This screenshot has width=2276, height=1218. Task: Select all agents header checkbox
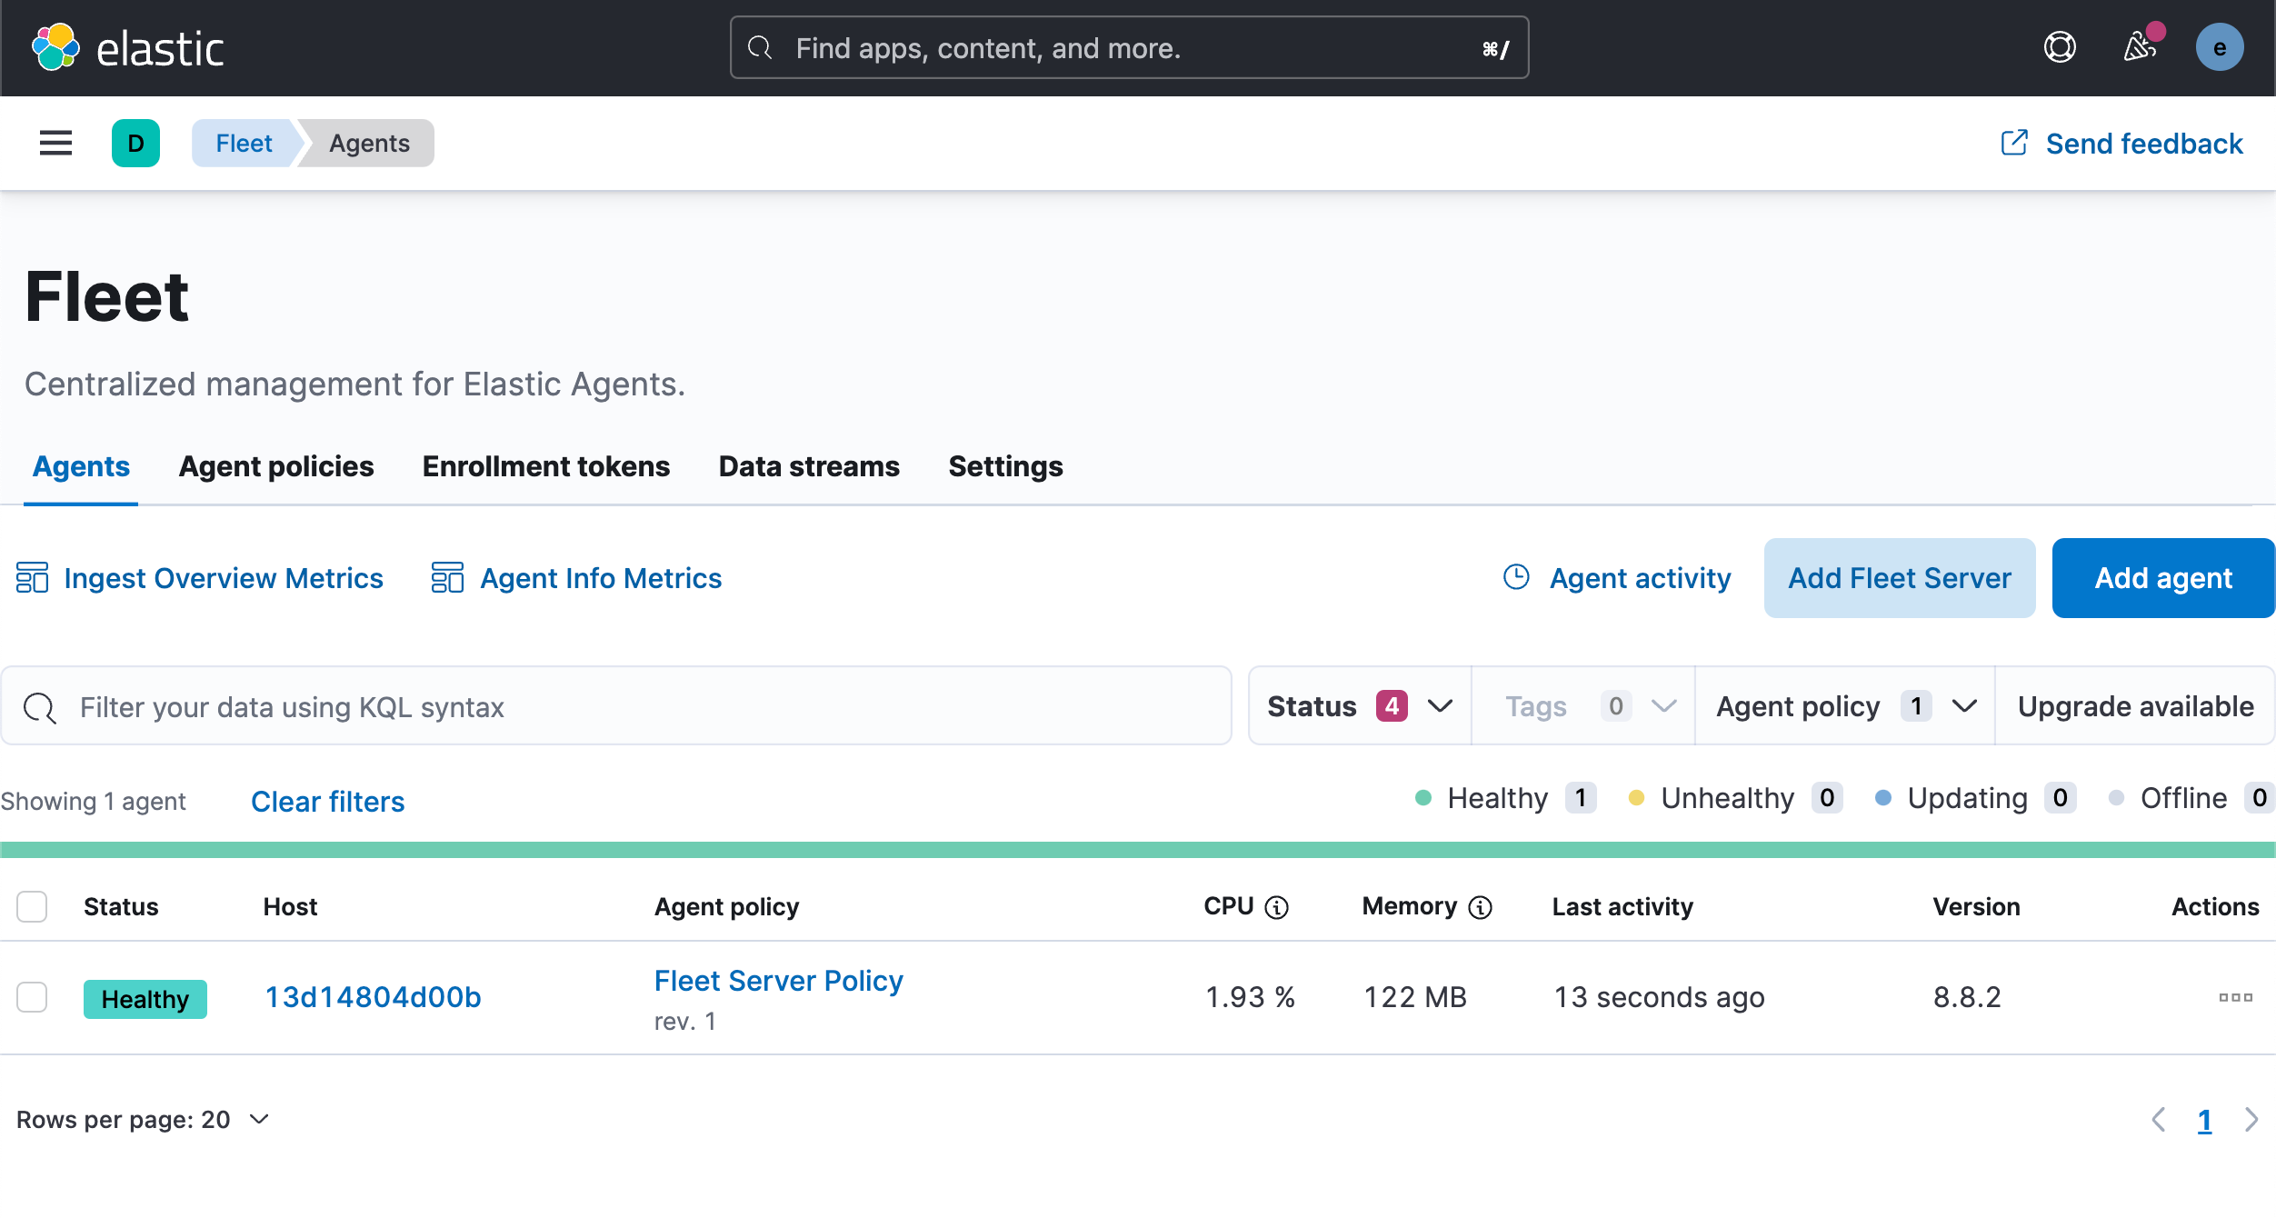[x=32, y=906]
